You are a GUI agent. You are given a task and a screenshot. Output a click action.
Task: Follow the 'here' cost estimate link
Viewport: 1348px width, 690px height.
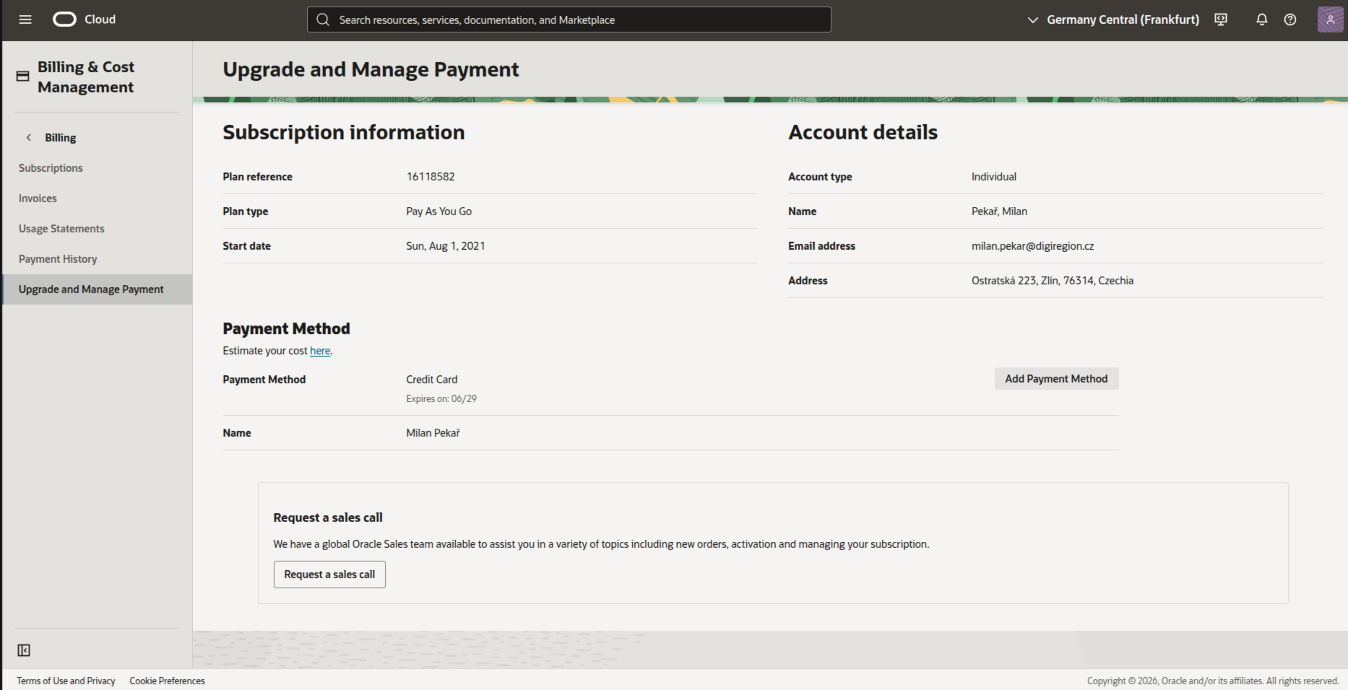(x=320, y=351)
